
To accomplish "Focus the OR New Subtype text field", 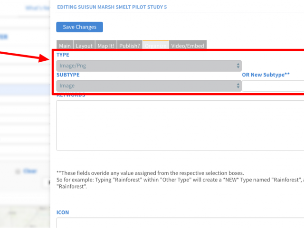I will [x=273, y=86].
